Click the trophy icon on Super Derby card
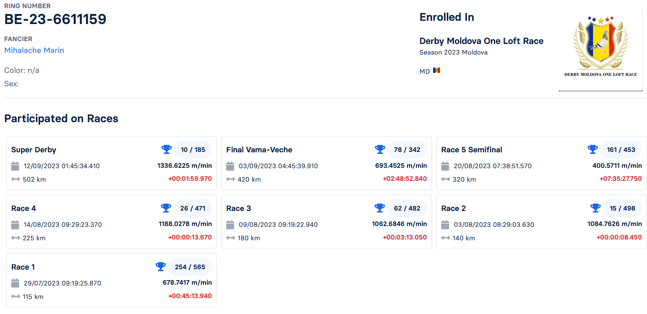The height and width of the screenshot is (314, 647). 166,149
